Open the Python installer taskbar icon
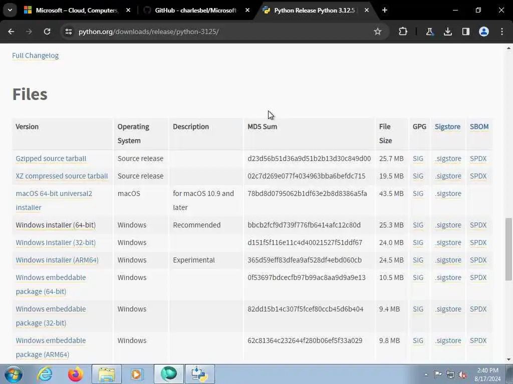The height and width of the screenshot is (384, 513). click(199, 374)
